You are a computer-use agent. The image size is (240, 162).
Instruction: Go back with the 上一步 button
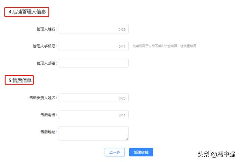[115, 152]
